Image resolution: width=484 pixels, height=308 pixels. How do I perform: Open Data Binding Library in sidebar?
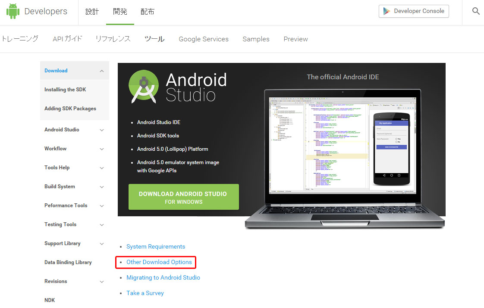pyautogui.click(x=68, y=262)
